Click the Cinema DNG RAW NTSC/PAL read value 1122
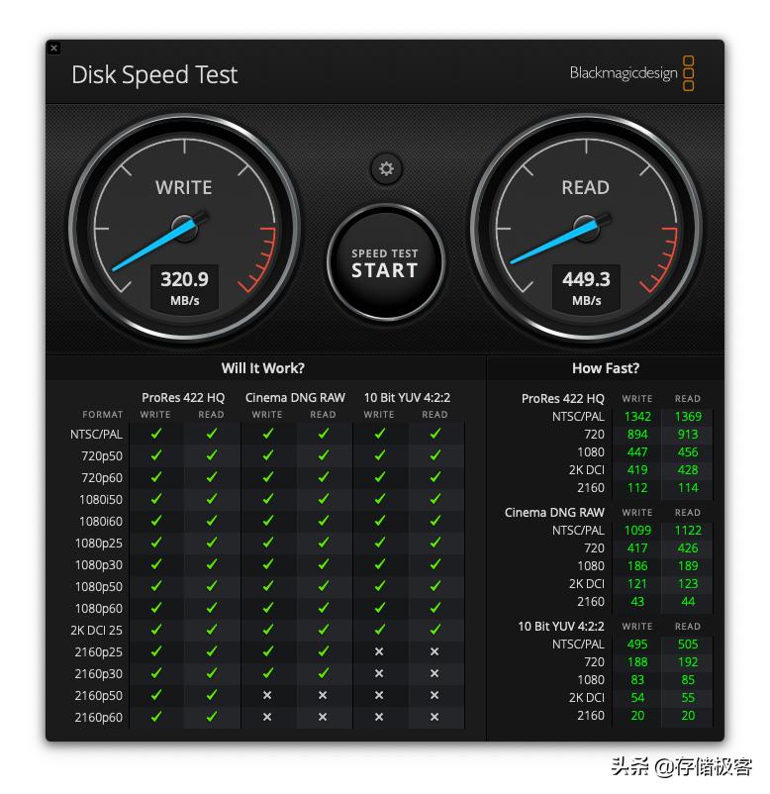The width and height of the screenshot is (770, 794). click(x=688, y=531)
